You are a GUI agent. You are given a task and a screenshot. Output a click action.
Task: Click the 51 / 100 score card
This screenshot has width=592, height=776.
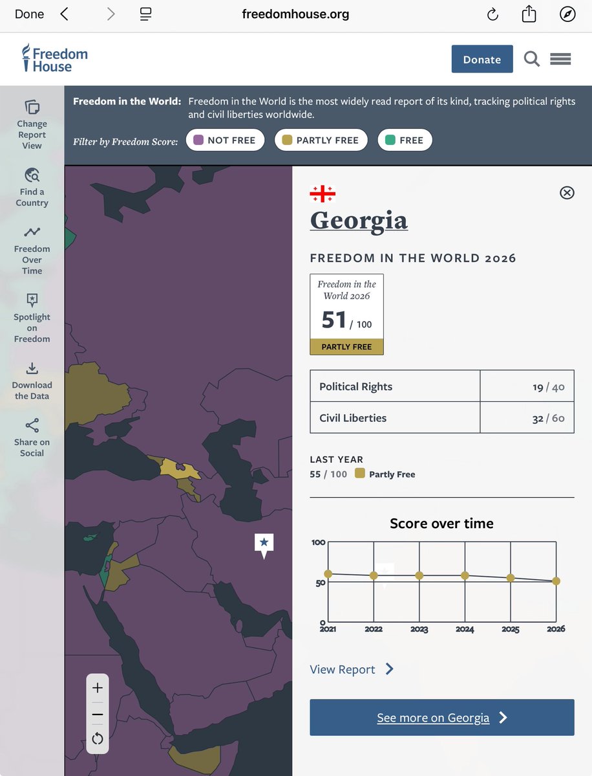(346, 315)
